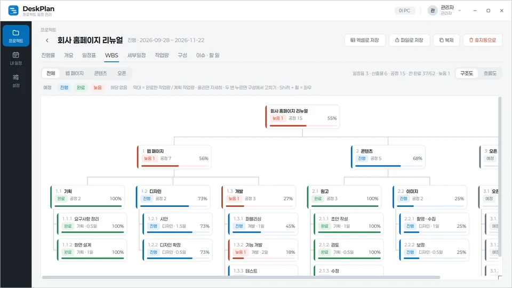
Task: Select task 1.2.1 시안
Action: (x=177, y=223)
